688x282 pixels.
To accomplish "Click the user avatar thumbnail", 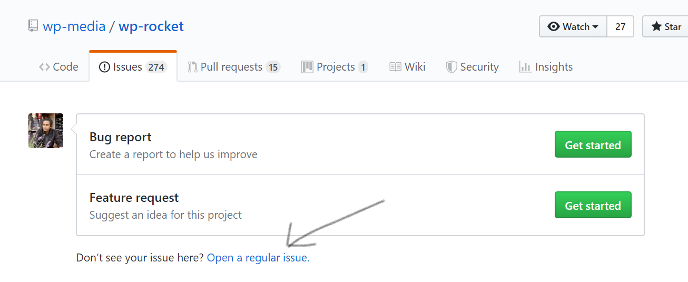I will [46, 131].
